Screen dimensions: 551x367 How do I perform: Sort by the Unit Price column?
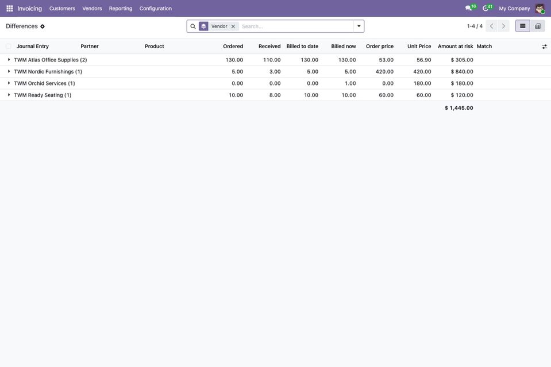point(419,47)
